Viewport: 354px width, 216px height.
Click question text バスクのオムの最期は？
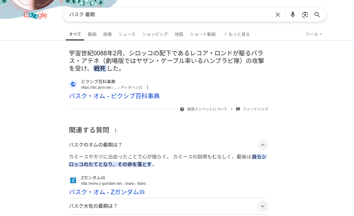(x=95, y=145)
